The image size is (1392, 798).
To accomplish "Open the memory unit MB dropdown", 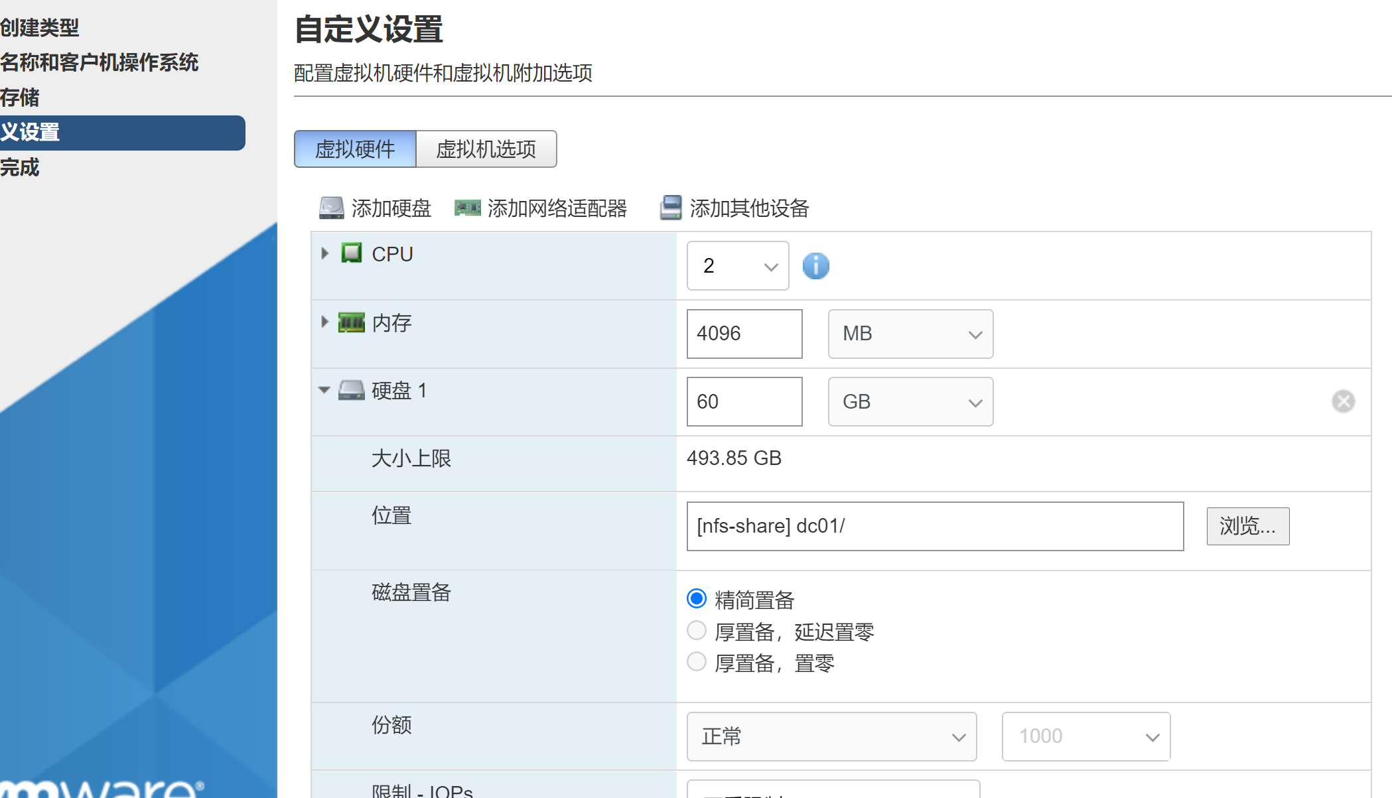I will 910,334.
